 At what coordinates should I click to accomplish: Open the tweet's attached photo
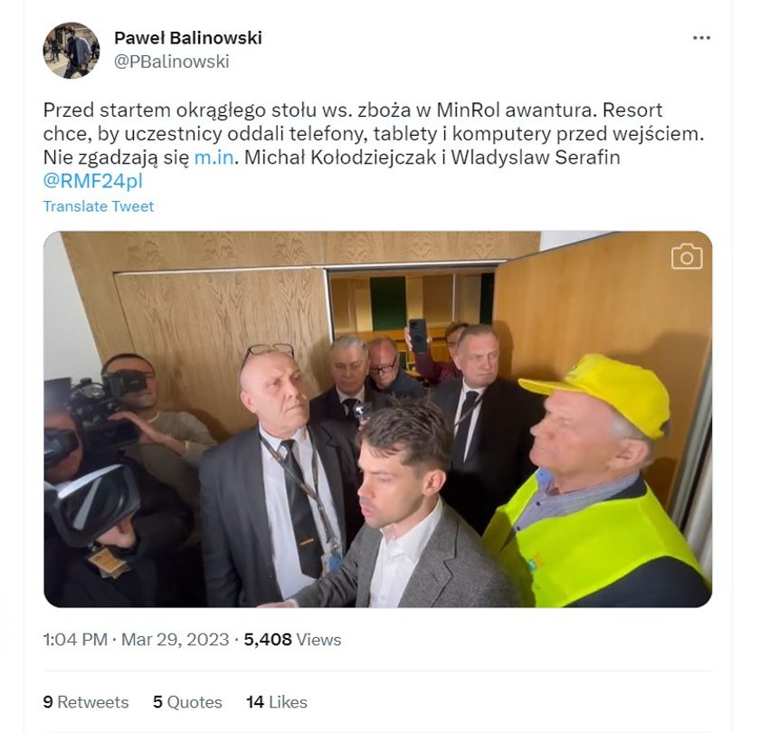[377, 419]
